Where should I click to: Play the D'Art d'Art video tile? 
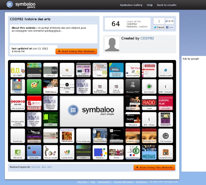(34, 152)
